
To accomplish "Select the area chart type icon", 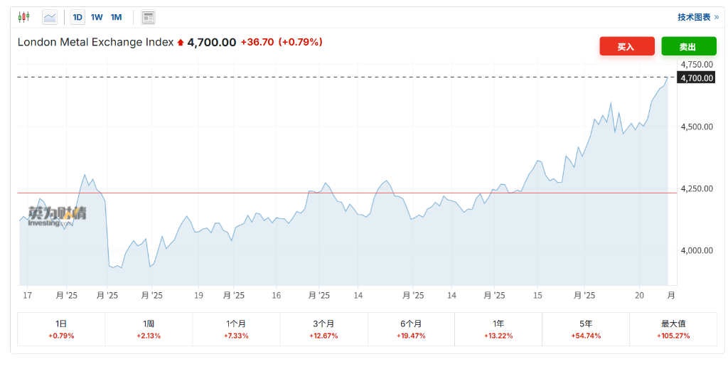I will [x=50, y=17].
